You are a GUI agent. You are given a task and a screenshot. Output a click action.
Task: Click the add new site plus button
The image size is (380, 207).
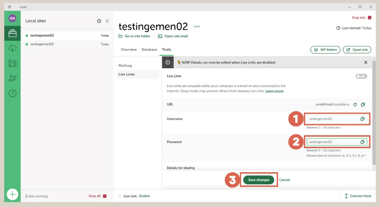[13, 194]
